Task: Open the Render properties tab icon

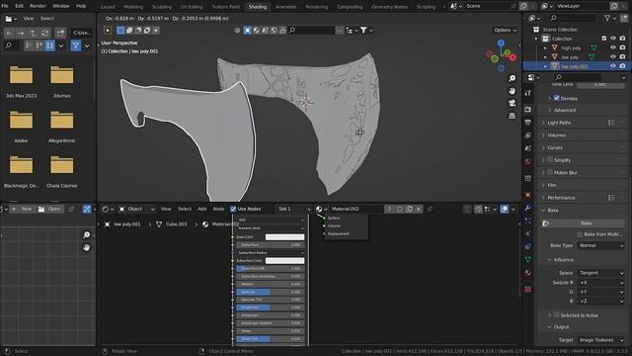Action: 528,110
